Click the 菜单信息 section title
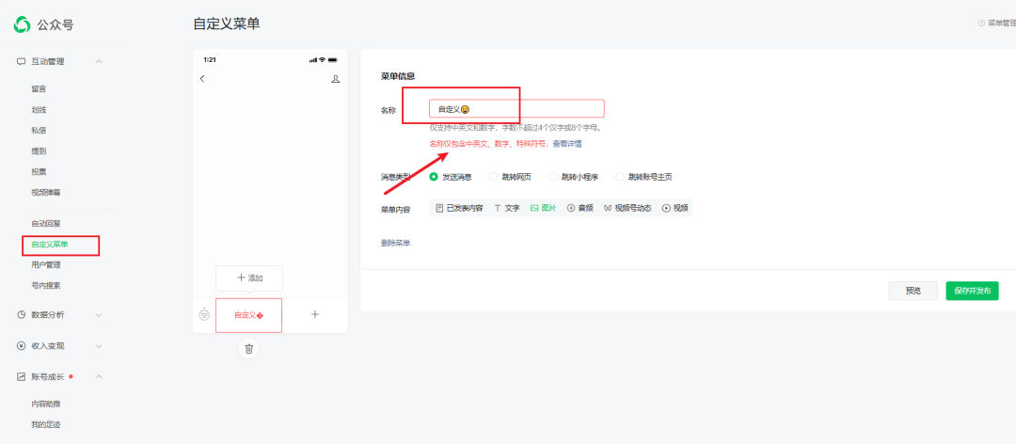The width and height of the screenshot is (1016, 444). (x=398, y=76)
